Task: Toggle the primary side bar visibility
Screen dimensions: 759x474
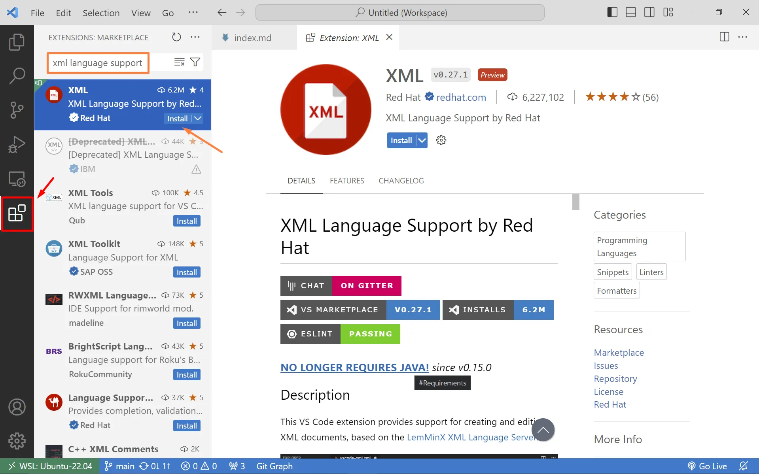Action: point(612,13)
